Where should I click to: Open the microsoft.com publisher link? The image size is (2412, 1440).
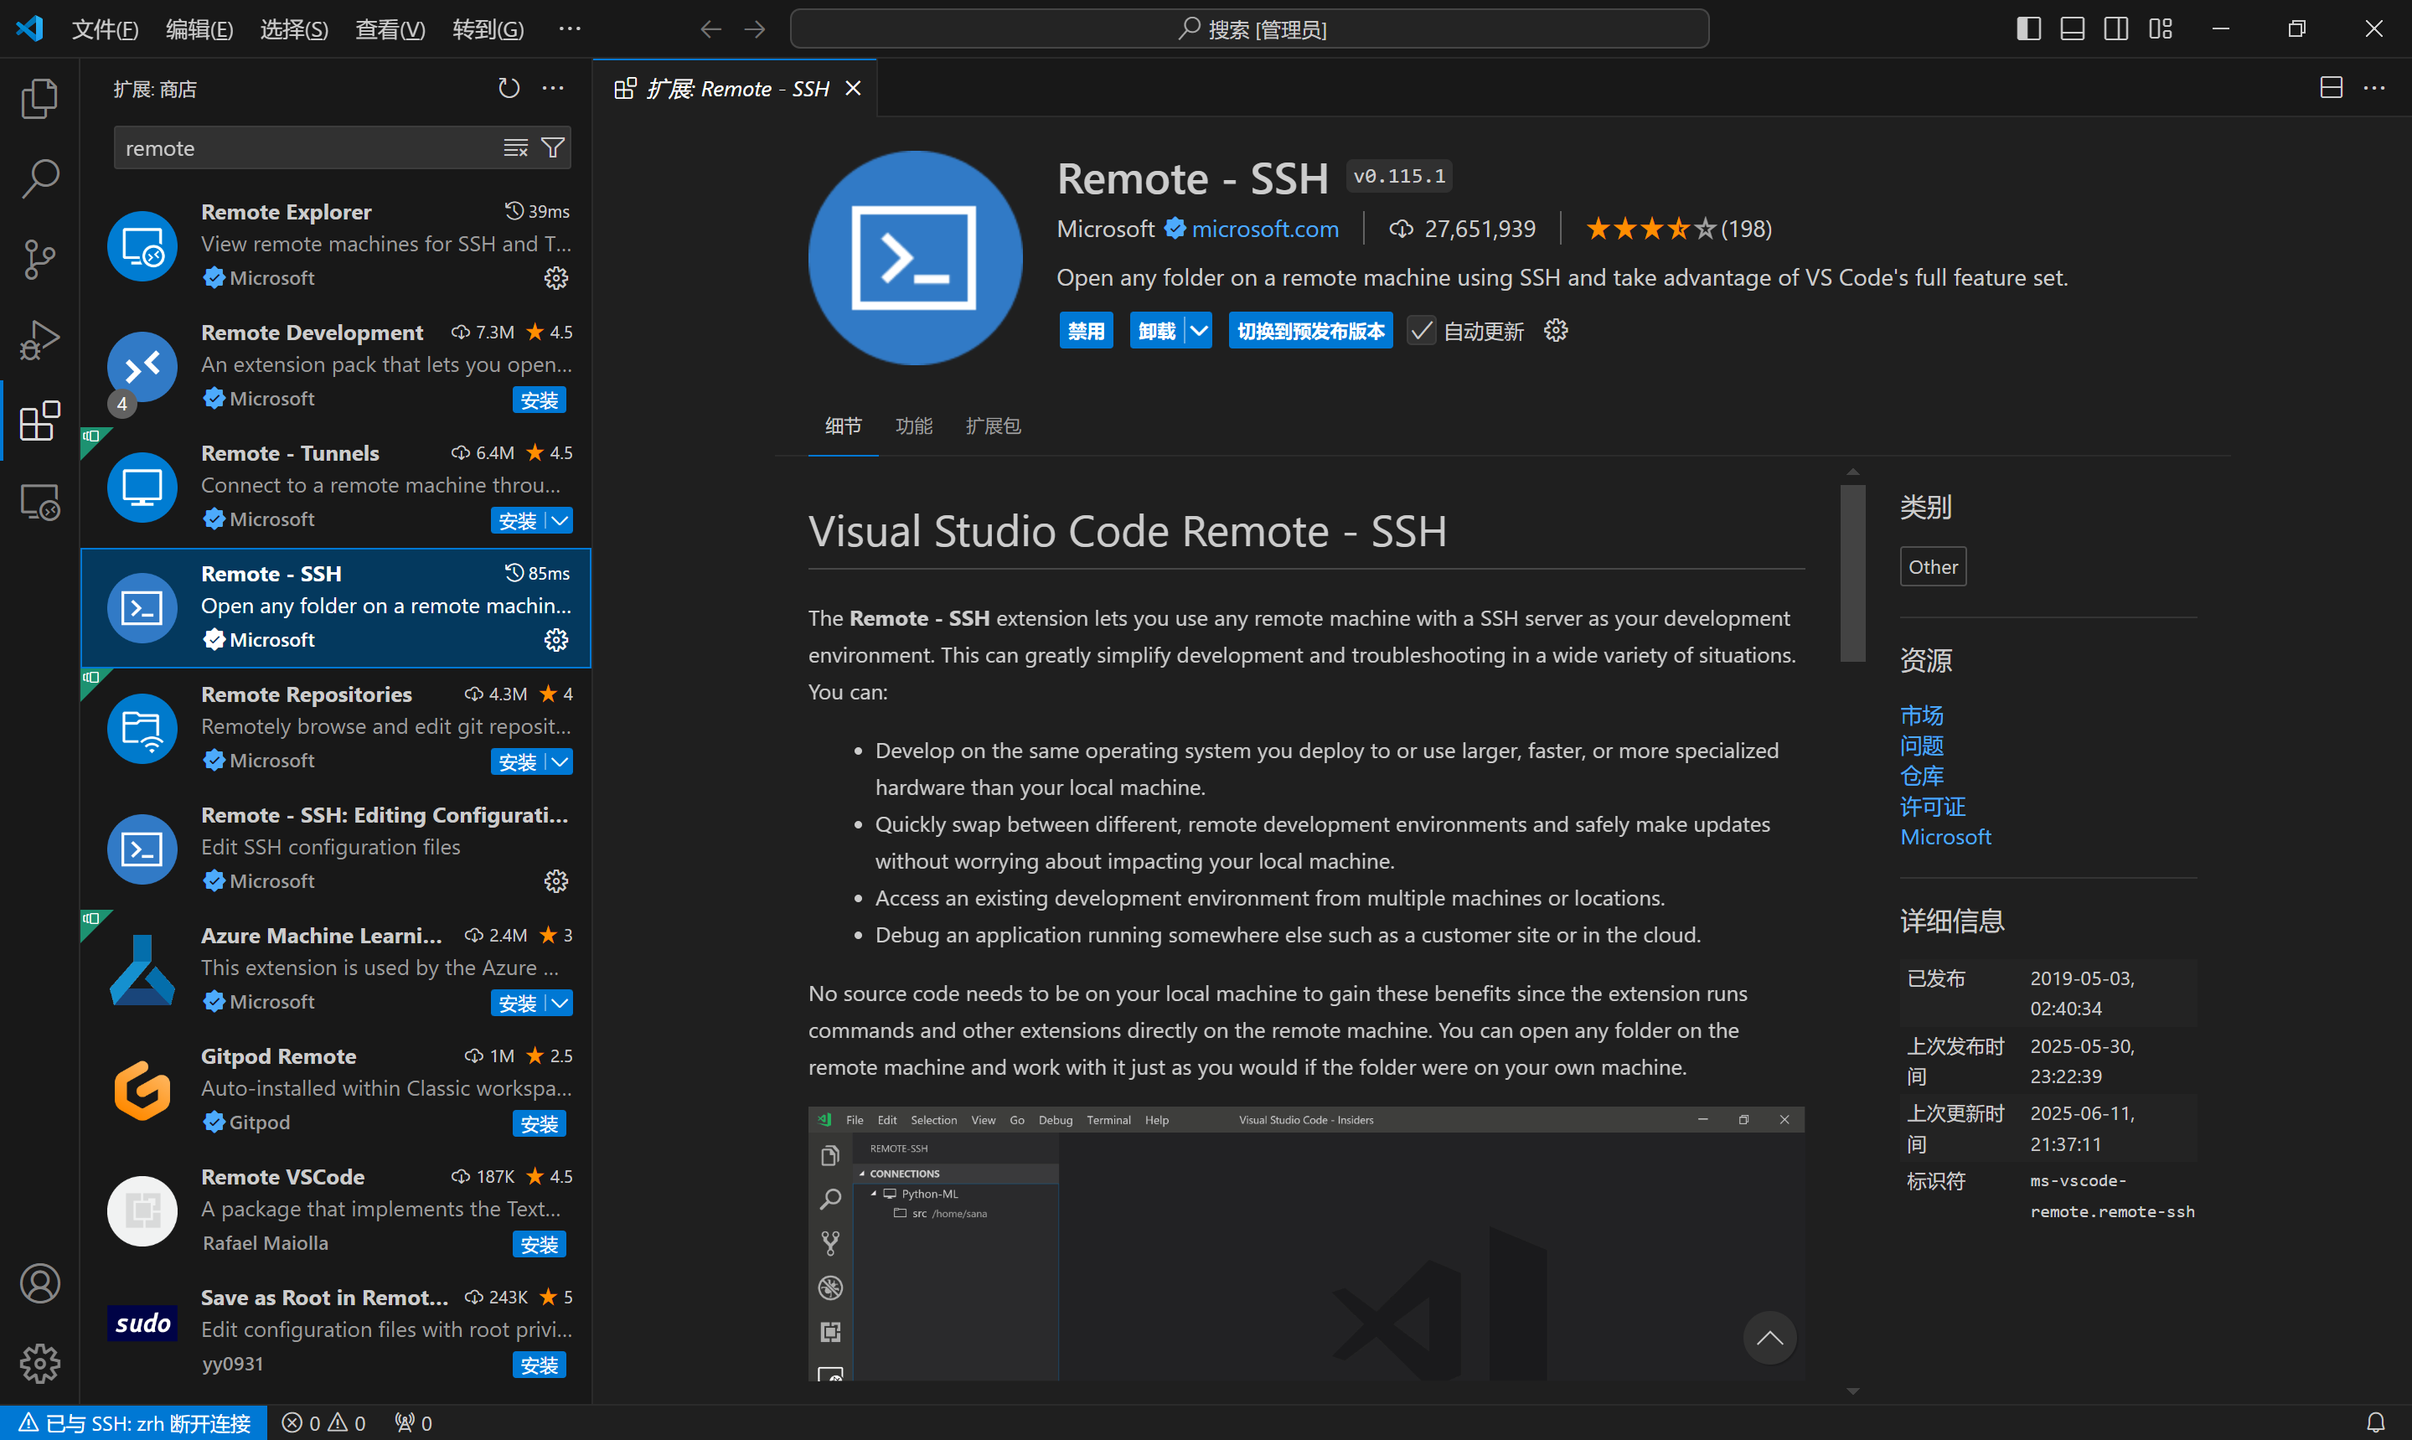[x=1264, y=229]
